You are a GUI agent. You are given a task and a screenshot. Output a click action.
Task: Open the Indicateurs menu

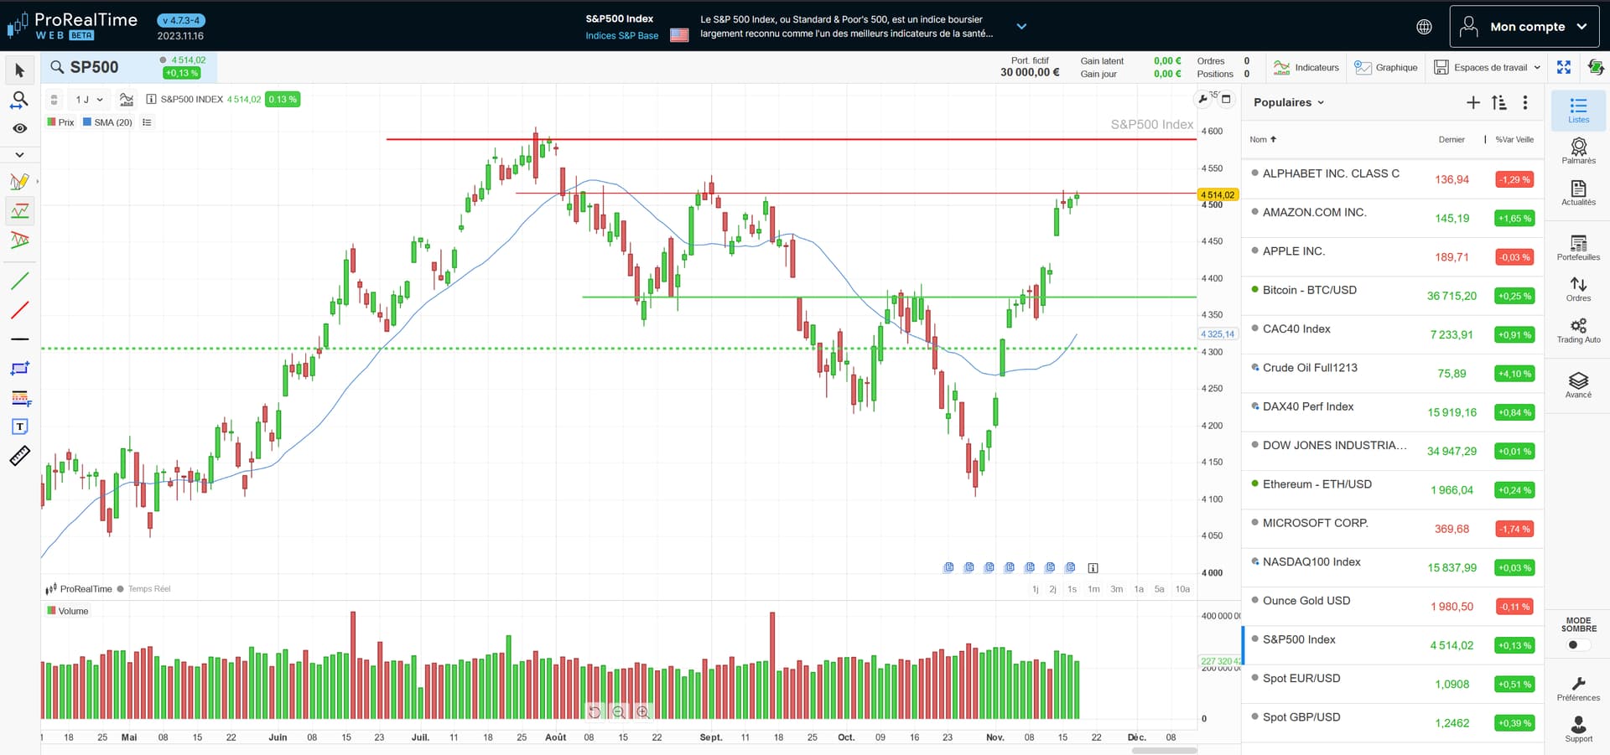1306,68
